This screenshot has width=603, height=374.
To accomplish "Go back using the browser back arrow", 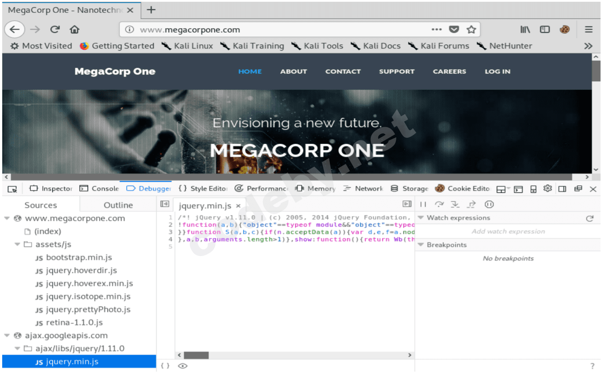I will (x=15, y=29).
